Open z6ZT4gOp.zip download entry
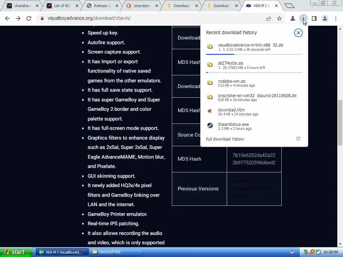This screenshot has width=343, height=257. click(254, 65)
